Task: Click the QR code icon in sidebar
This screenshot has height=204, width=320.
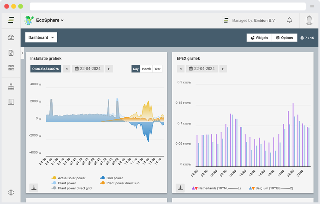Action: pyautogui.click(x=11, y=68)
